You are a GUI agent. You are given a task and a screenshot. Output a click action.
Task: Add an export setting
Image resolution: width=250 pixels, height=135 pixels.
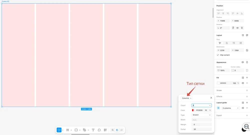247,115
